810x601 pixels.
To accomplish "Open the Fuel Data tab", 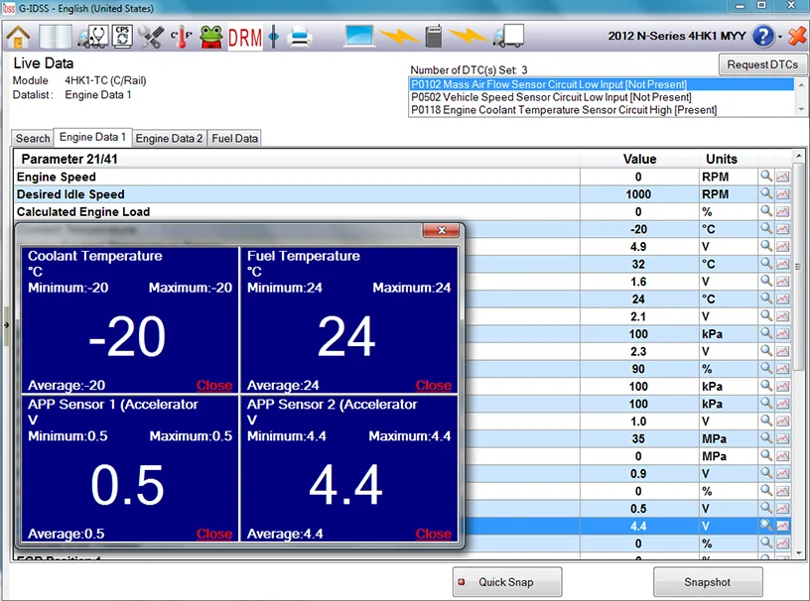I will click(234, 139).
